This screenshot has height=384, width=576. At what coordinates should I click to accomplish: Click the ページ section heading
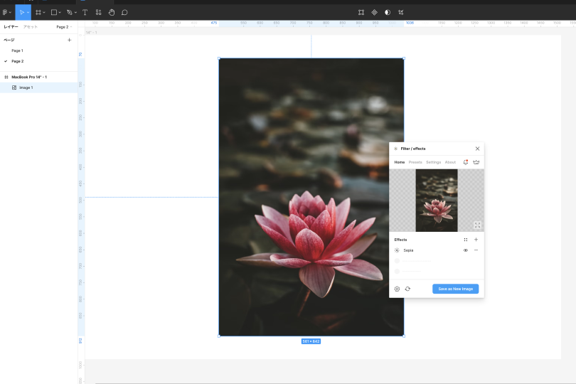[x=9, y=40]
